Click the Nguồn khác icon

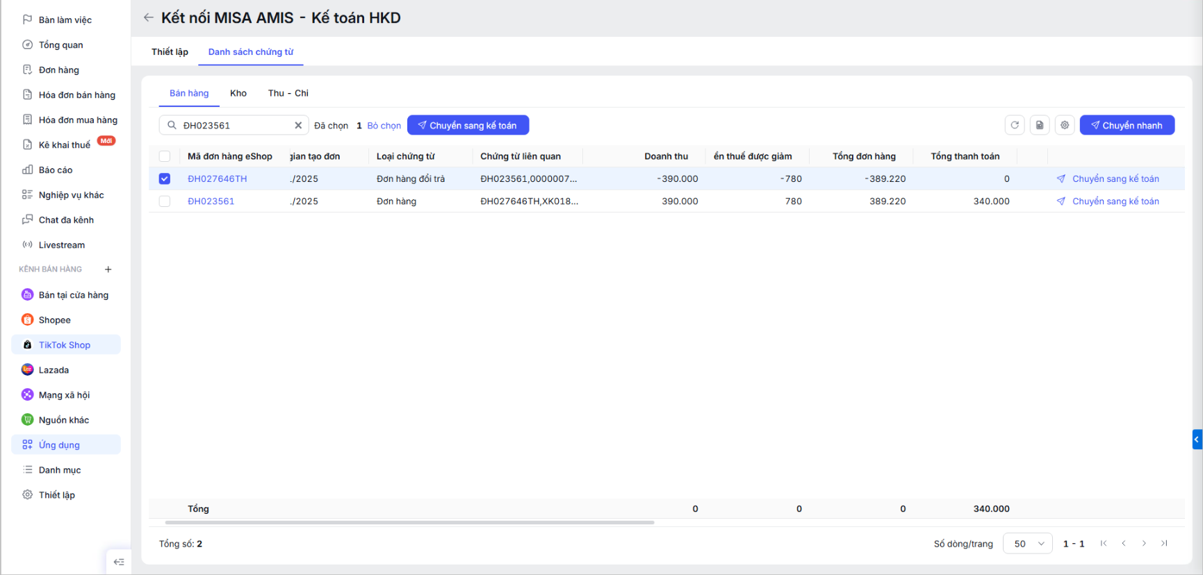(27, 419)
